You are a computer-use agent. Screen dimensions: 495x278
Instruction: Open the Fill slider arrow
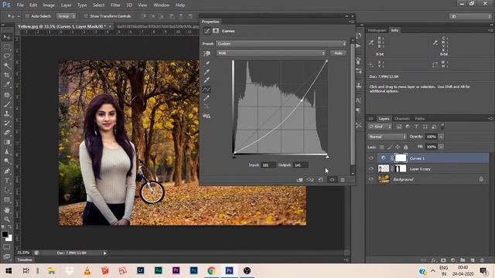point(441,147)
